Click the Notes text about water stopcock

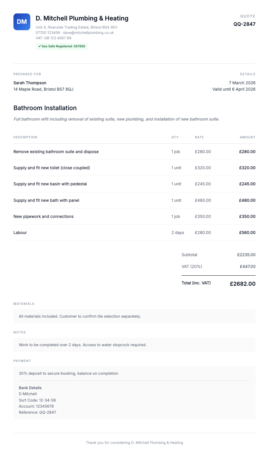(83, 345)
